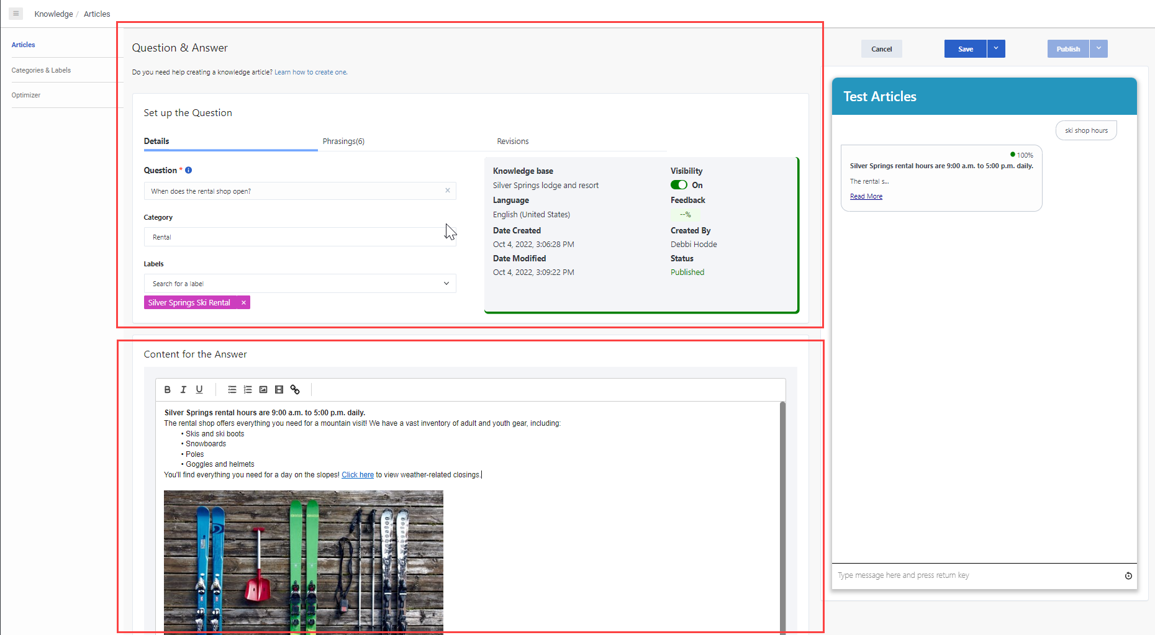The width and height of the screenshot is (1155, 635).
Task: Switch to the Phrasings(6) tab
Action: click(x=343, y=142)
